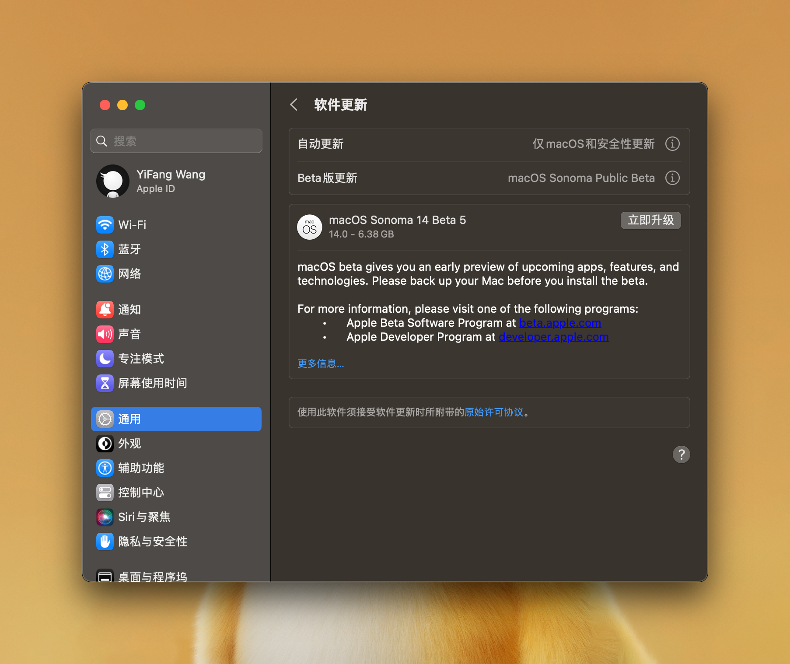Click the Screen Time (屏幕使用时间) hourglass icon
This screenshot has height=664, width=790.
click(x=105, y=383)
